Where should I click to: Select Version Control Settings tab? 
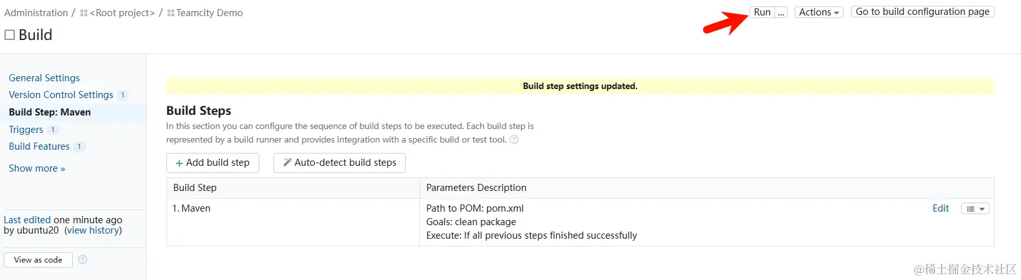point(61,95)
